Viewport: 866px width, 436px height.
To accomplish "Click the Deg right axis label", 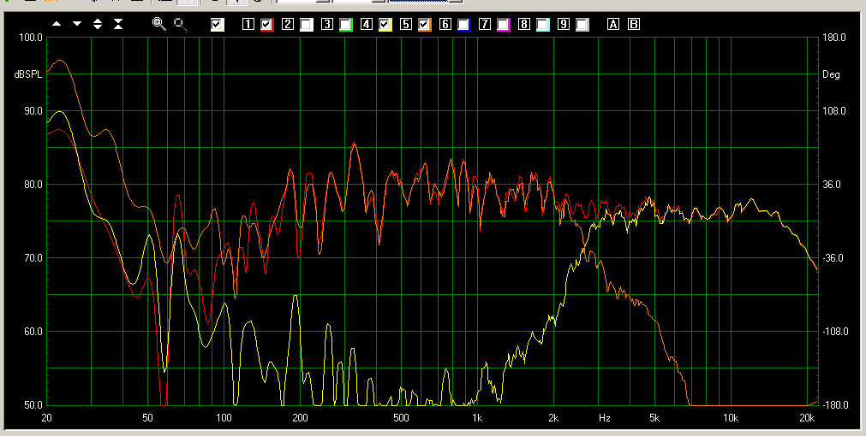I will click(831, 74).
